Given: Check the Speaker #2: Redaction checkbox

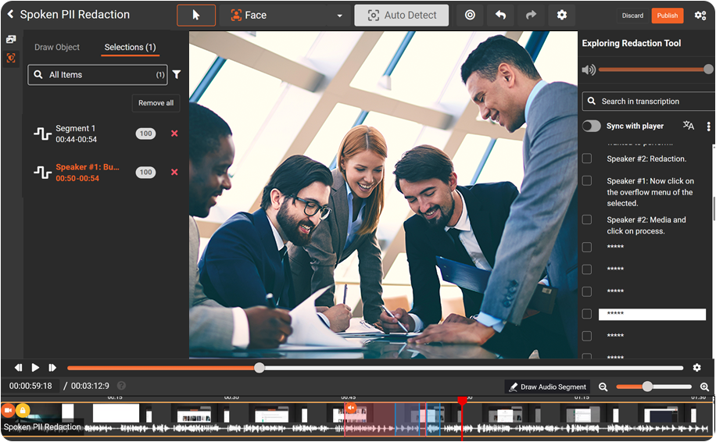Looking at the screenshot, I should pos(587,159).
